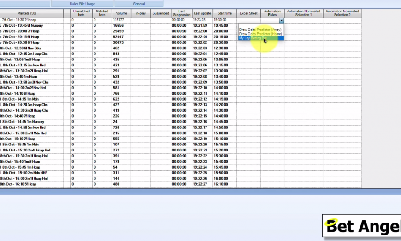Image resolution: width=401 pixels, height=241 pixels.
Task: Open the General tab
Action: pos(139,4)
